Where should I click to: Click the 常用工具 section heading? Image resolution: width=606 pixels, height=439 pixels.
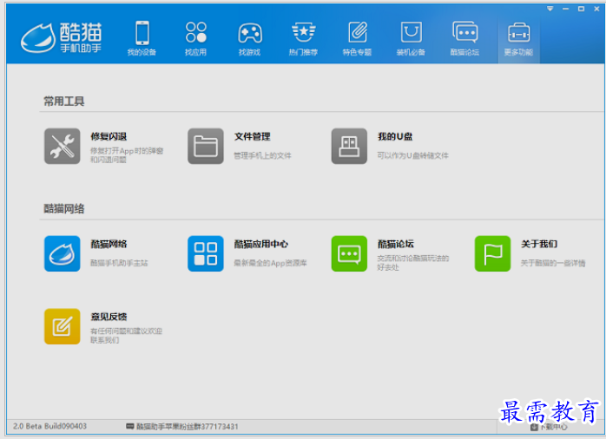coord(63,102)
